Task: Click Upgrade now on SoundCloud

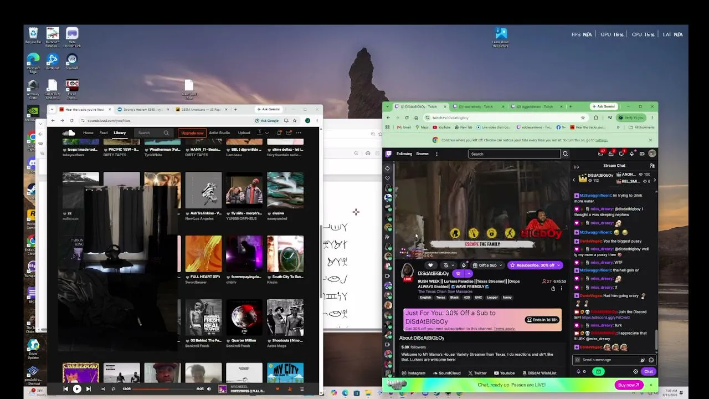Action: click(192, 133)
